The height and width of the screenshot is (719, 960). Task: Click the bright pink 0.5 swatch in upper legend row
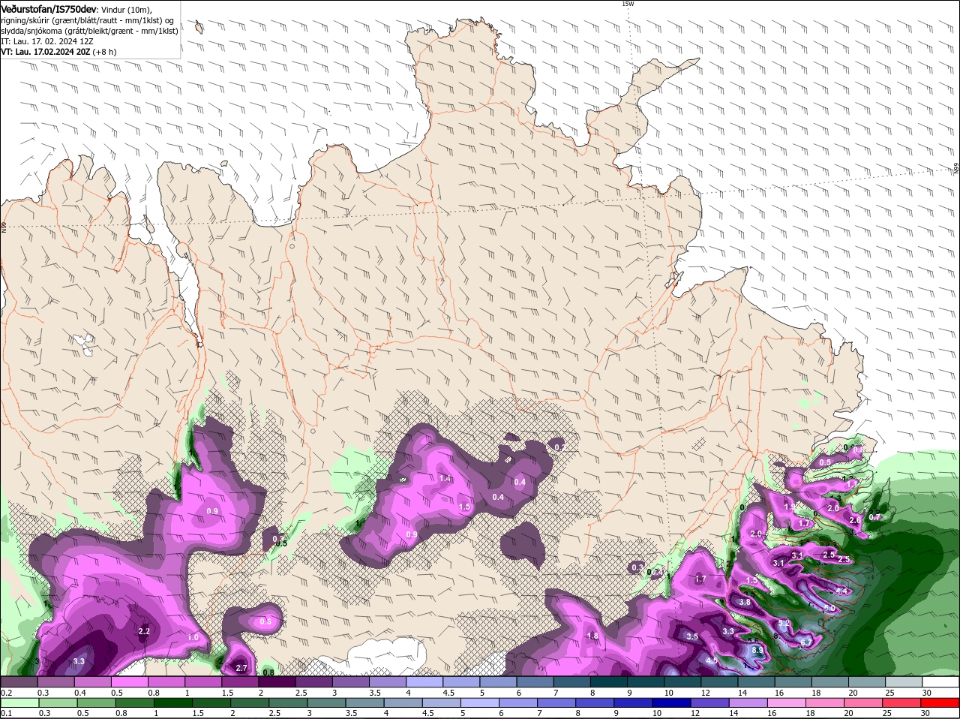click(129, 681)
